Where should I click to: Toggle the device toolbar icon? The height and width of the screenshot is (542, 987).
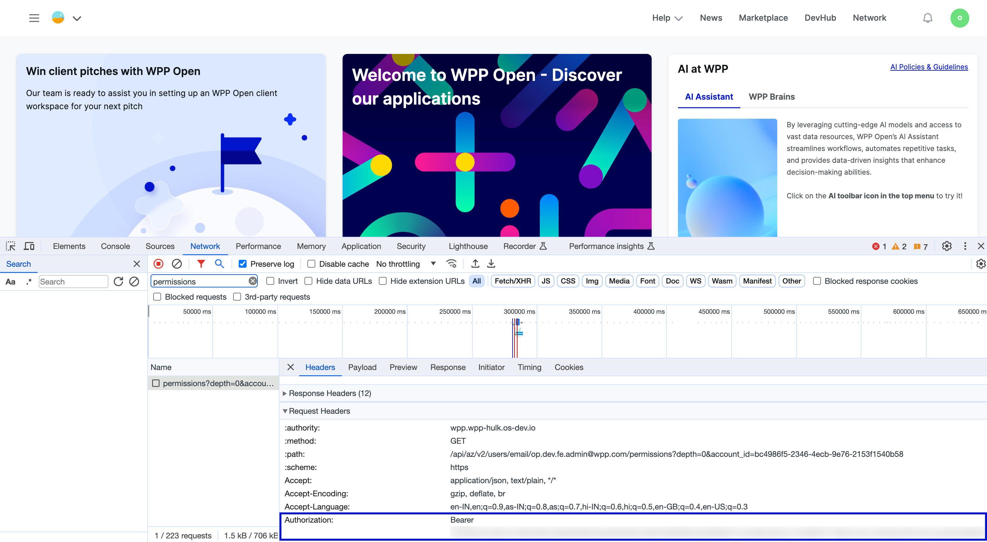click(29, 246)
